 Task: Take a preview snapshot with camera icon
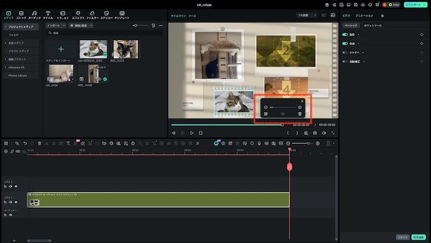coord(315,133)
